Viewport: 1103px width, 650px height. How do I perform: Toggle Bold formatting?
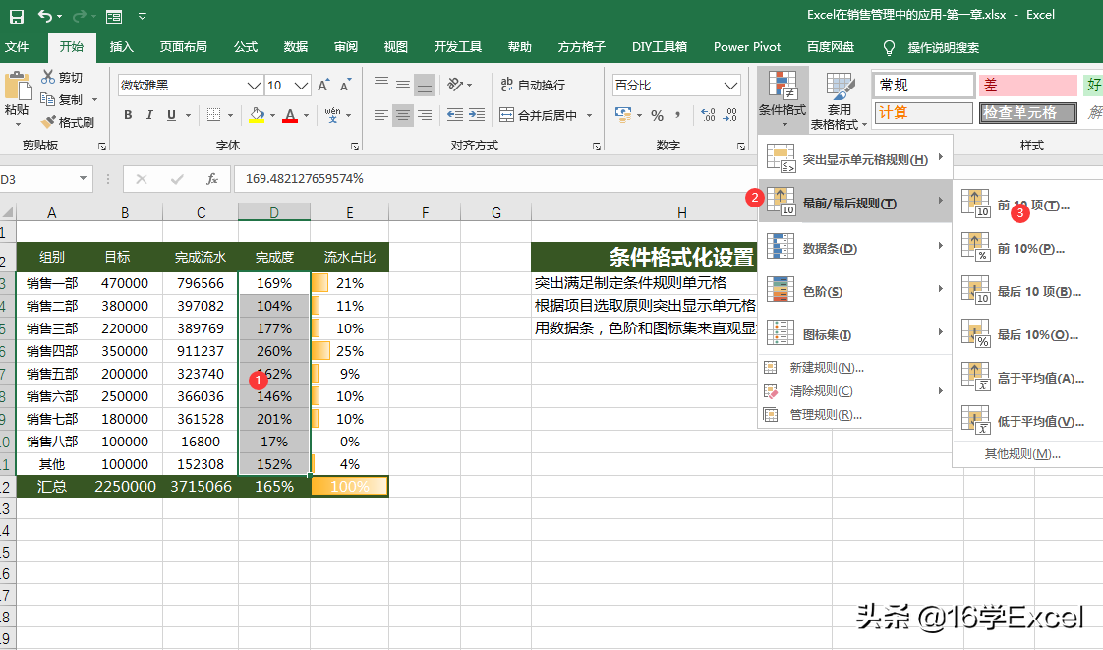[128, 115]
